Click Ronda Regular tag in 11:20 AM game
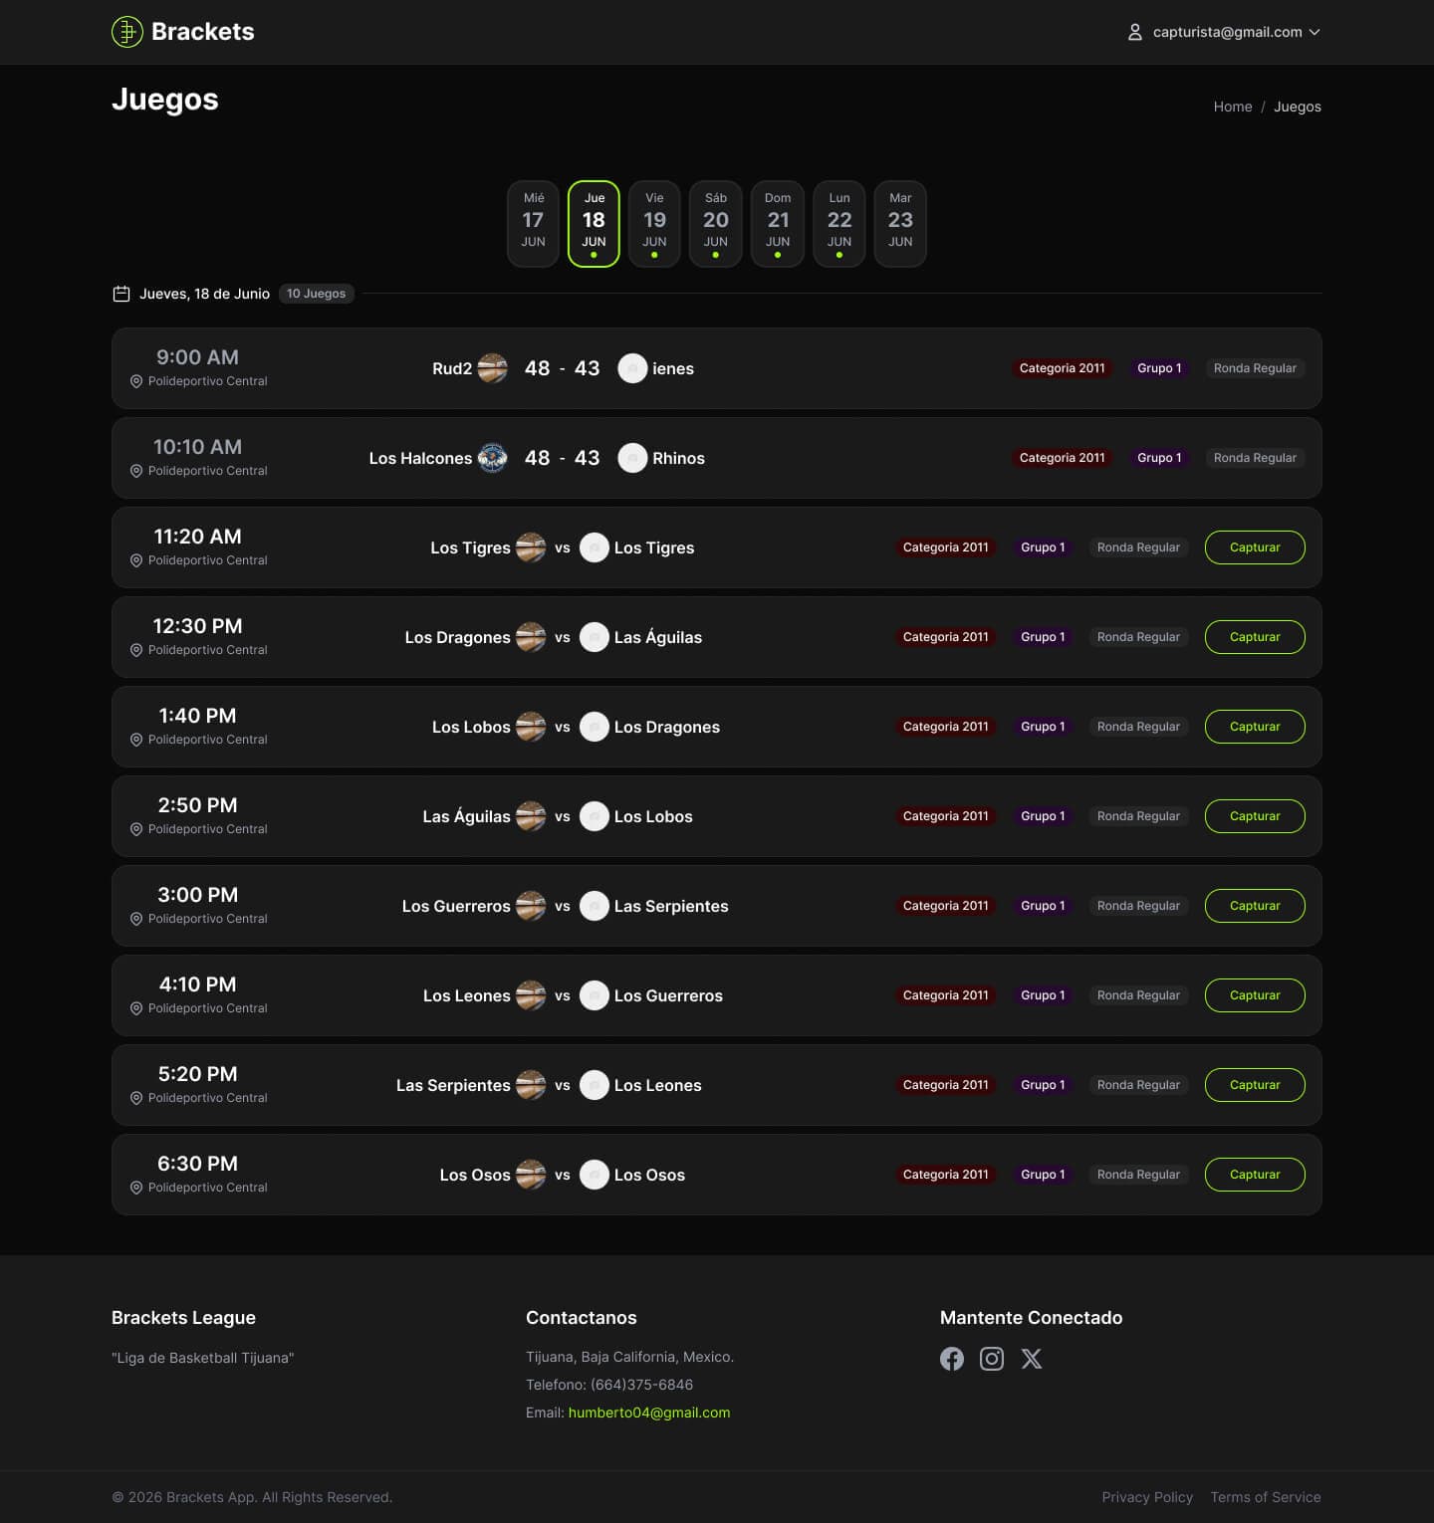Screen dimensions: 1434x1523 point(1138,547)
